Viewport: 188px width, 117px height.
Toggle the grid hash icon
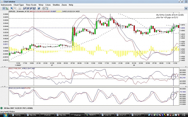(39, 8)
